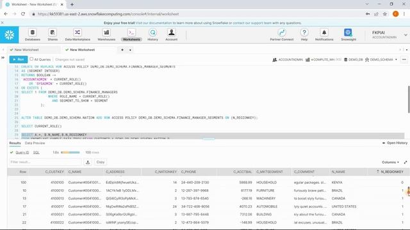Viewport: 410px width, 230px height.
Task: Expand the FKPIAI user menu
Action: tap(389, 34)
